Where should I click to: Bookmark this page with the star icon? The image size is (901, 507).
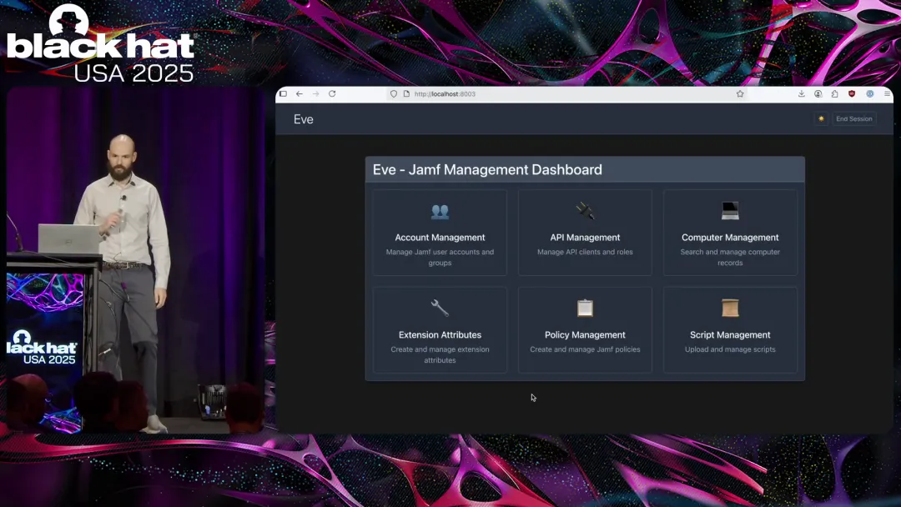(740, 93)
